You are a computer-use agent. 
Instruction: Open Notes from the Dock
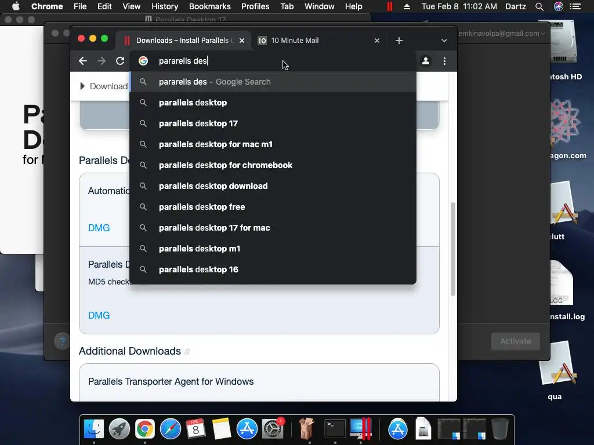[x=221, y=429]
